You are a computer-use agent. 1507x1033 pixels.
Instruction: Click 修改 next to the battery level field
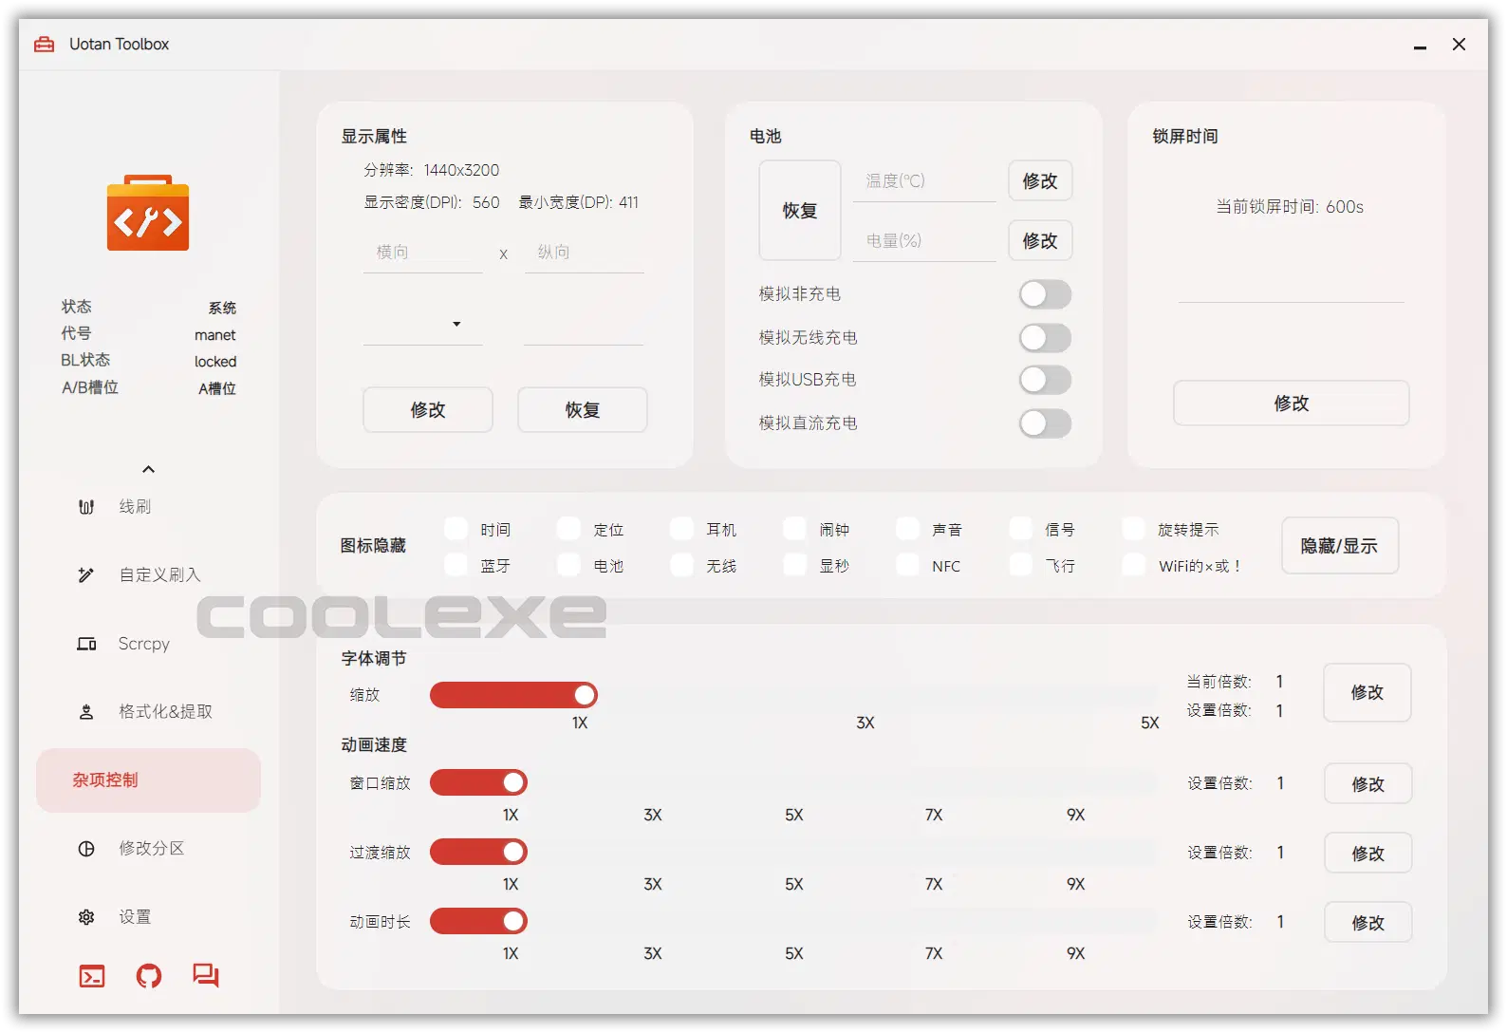click(1040, 241)
